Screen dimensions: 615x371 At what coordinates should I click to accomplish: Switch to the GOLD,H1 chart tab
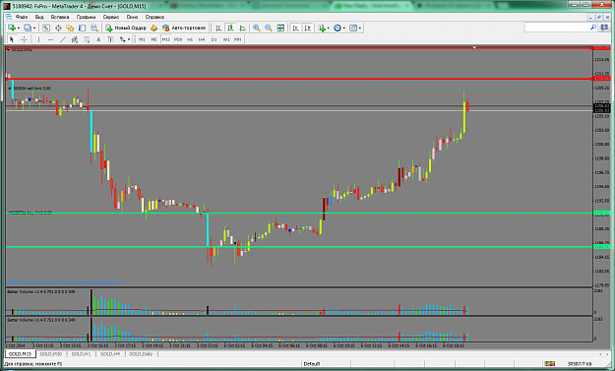click(81, 354)
